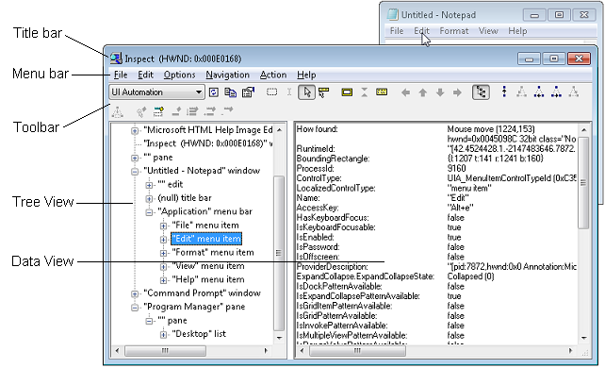Screen dimensions: 605x368
Task: Click the "Alt+e" AccessKey value
Action: 460,208
